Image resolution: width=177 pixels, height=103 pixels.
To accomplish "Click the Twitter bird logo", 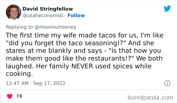I will [167, 9].
